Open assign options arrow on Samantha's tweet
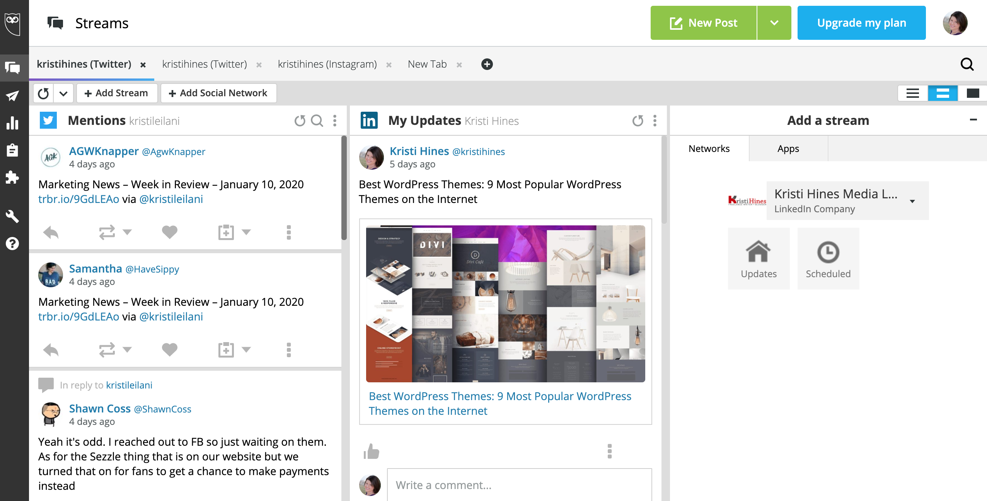This screenshot has width=987, height=501. pyautogui.click(x=246, y=350)
